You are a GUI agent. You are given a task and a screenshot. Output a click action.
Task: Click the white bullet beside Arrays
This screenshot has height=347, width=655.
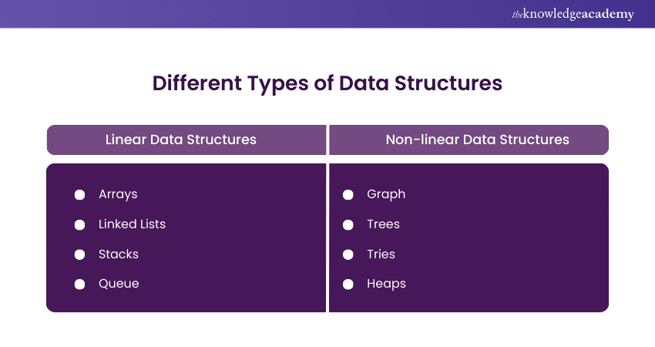pyautogui.click(x=79, y=194)
